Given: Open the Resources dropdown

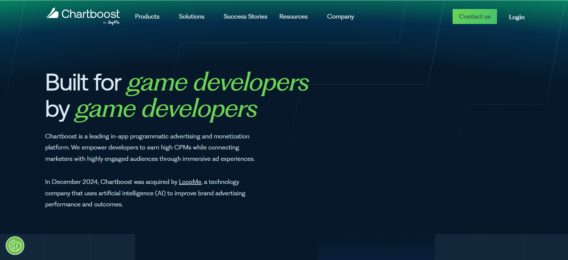Looking at the screenshot, I should pyautogui.click(x=293, y=16).
